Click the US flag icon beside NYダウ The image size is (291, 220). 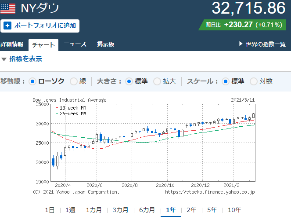(8, 8)
